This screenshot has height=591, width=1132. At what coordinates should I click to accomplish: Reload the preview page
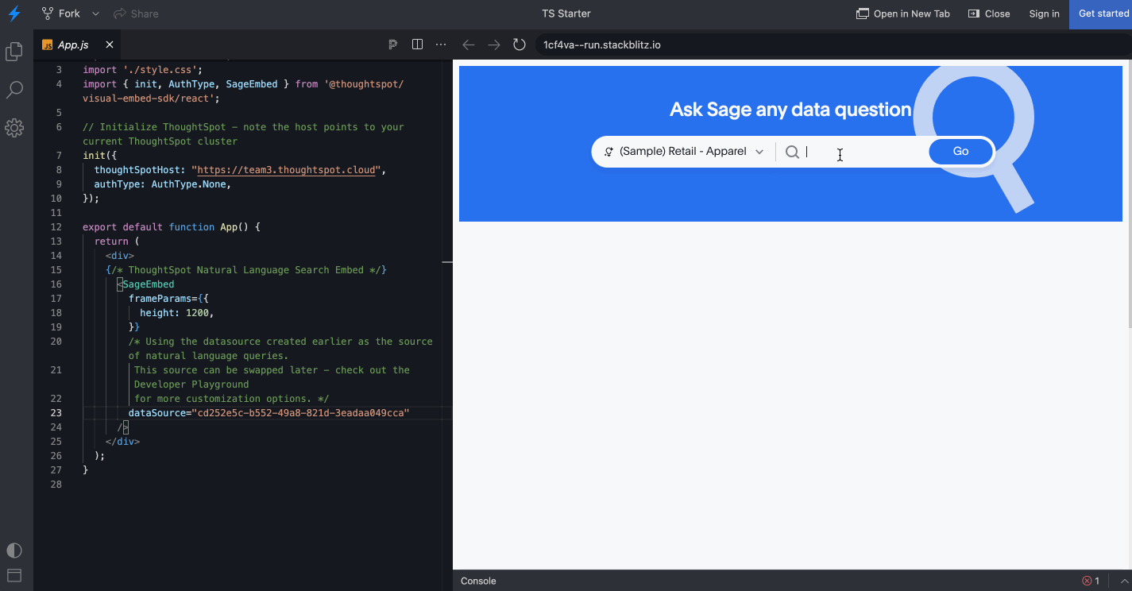[520, 44]
